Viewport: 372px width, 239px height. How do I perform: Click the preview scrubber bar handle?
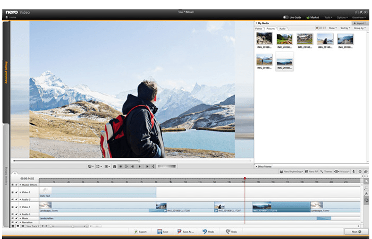[x=139, y=161]
